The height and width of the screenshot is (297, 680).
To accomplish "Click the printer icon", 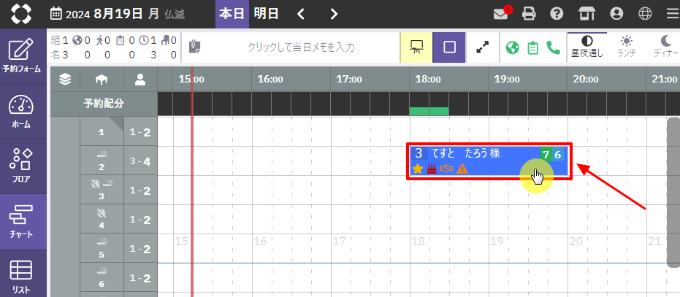I will (x=529, y=14).
